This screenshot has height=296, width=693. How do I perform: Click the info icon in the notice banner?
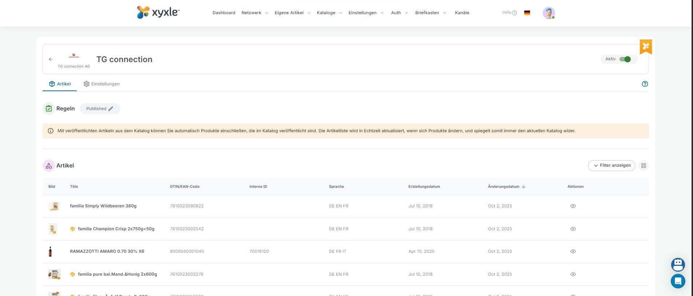(51, 131)
